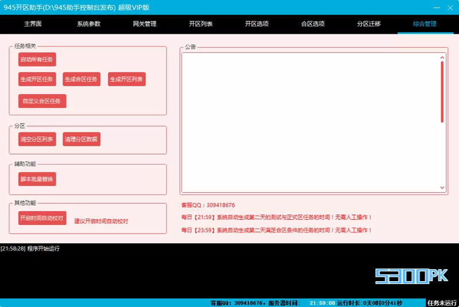Switch to the 合区选项 tab
The height and width of the screenshot is (307, 459).
tap(313, 24)
